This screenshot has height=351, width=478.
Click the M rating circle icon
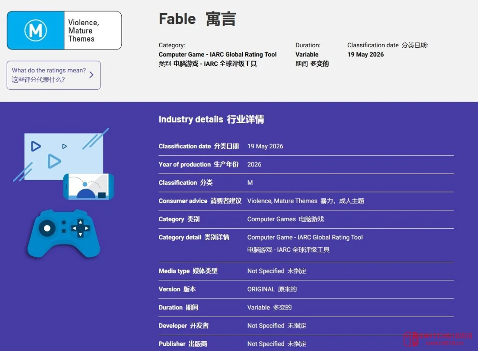pos(36,30)
